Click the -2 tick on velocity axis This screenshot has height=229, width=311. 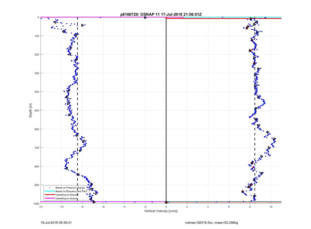point(145,207)
